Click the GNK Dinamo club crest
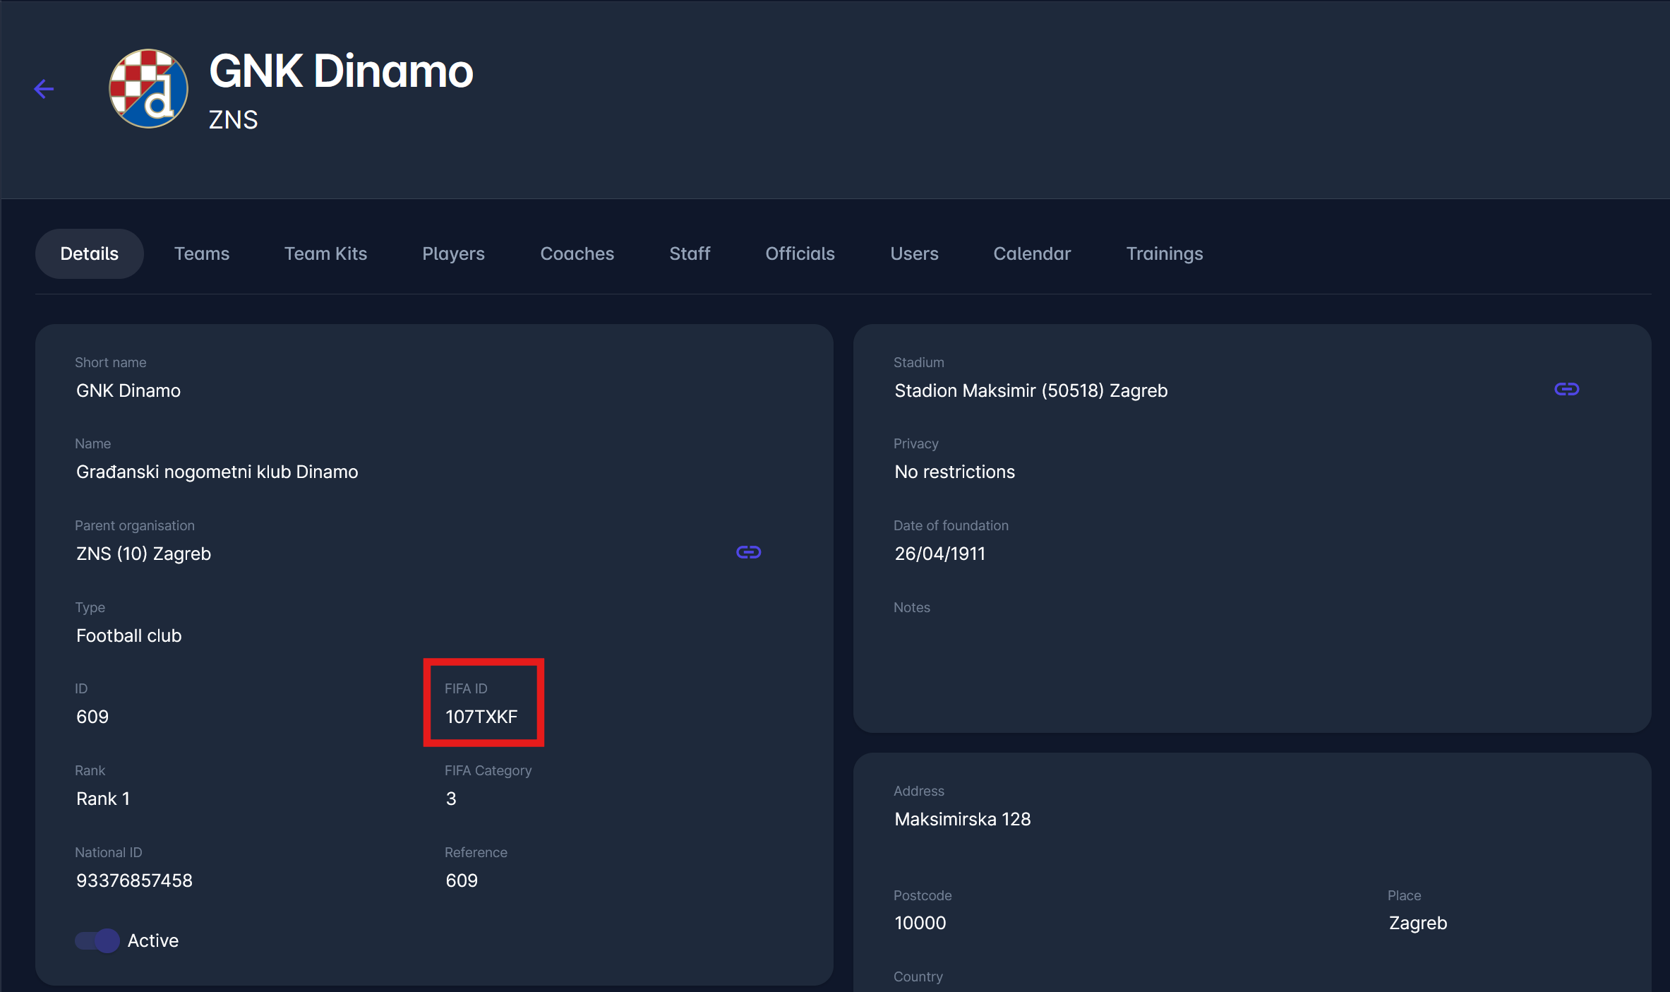Viewport: 1670px width, 992px height. (x=148, y=89)
